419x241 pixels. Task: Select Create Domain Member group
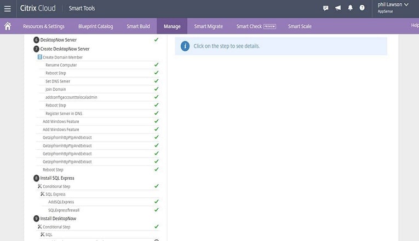click(x=62, y=57)
